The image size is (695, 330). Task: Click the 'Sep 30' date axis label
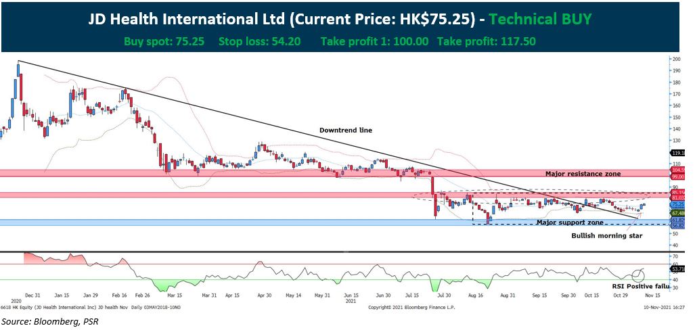pyautogui.click(x=568, y=295)
